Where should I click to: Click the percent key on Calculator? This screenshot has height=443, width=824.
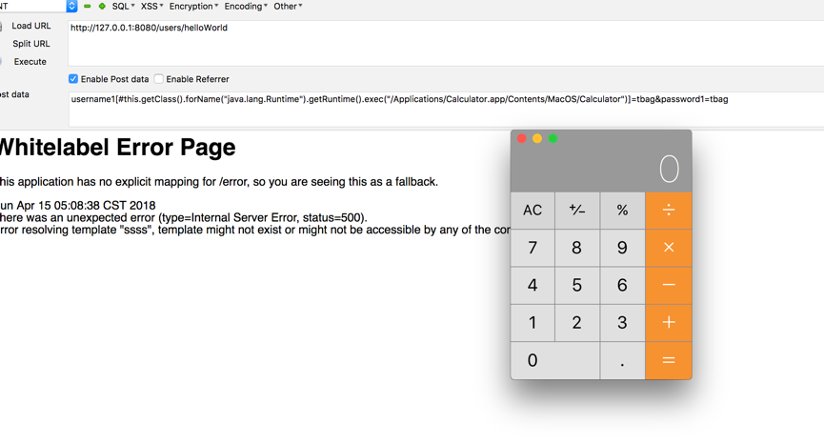point(622,211)
